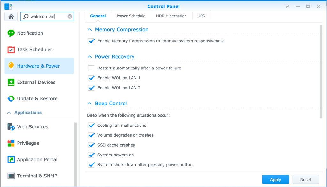
Task: Click the Help question mark icon
Action: [287, 6]
